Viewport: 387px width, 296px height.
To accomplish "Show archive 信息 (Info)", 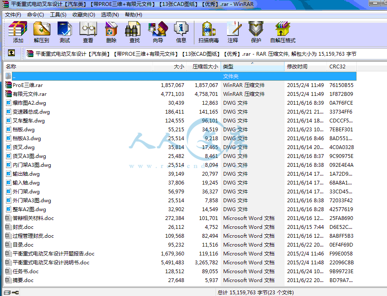I will pos(181,32).
